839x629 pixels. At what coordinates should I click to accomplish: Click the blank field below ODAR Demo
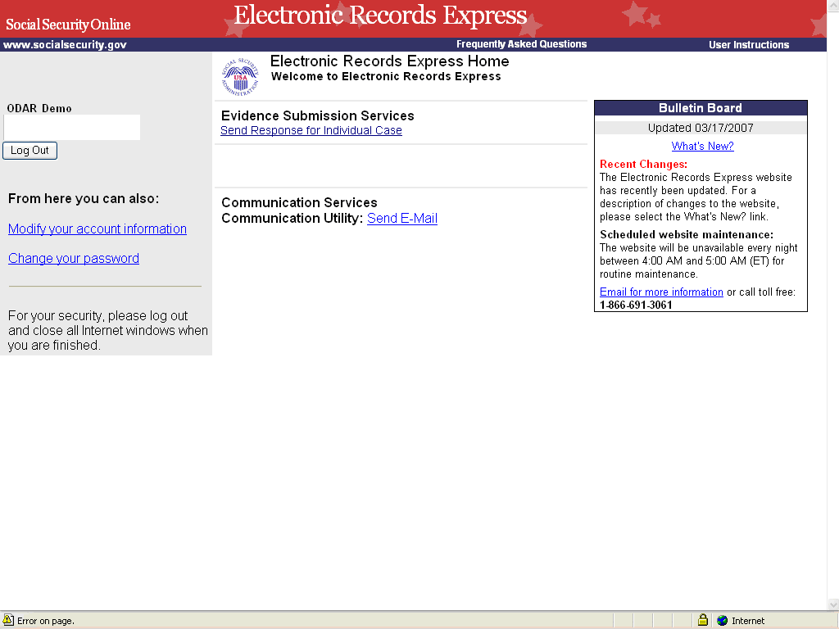(72, 127)
